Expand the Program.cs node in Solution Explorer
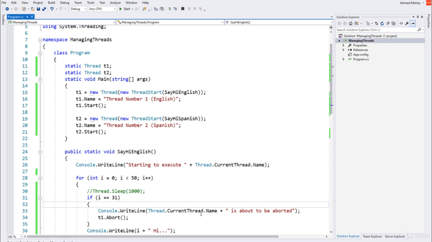This screenshot has height=242, width=432. (344, 59)
